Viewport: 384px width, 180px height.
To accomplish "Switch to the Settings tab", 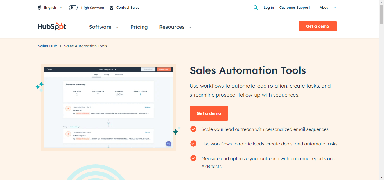I will tap(107, 75).
